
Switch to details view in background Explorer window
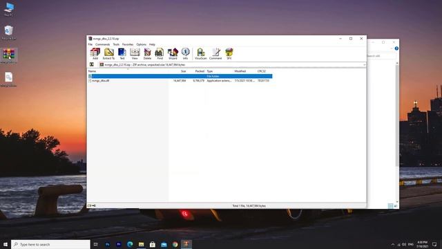(390, 206)
